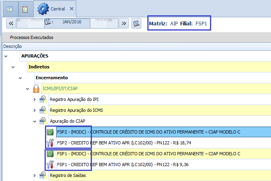The image size is (271, 181).
Task: Collapse the APURAÇÕES tree node
Action: click(x=6, y=56)
